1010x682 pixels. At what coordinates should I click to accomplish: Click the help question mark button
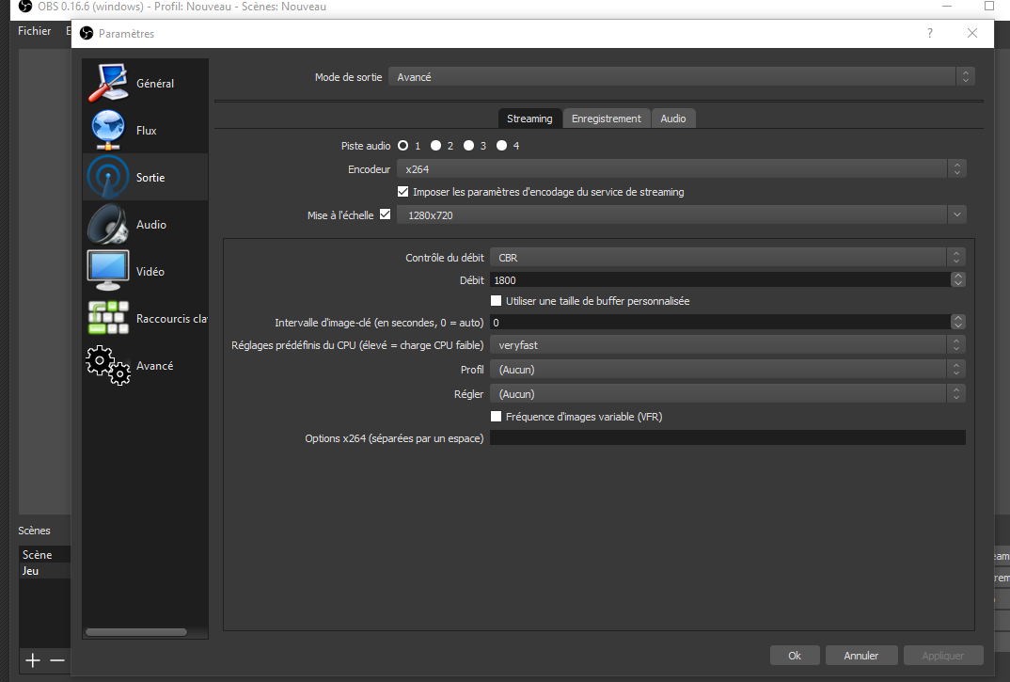pyautogui.click(x=929, y=34)
